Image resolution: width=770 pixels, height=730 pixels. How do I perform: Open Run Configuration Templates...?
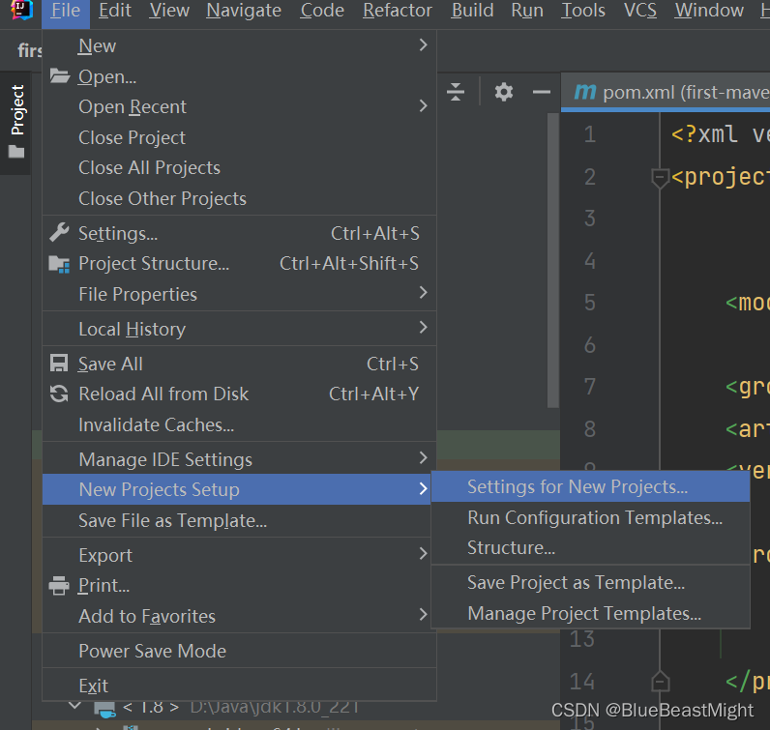pyautogui.click(x=590, y=517)
